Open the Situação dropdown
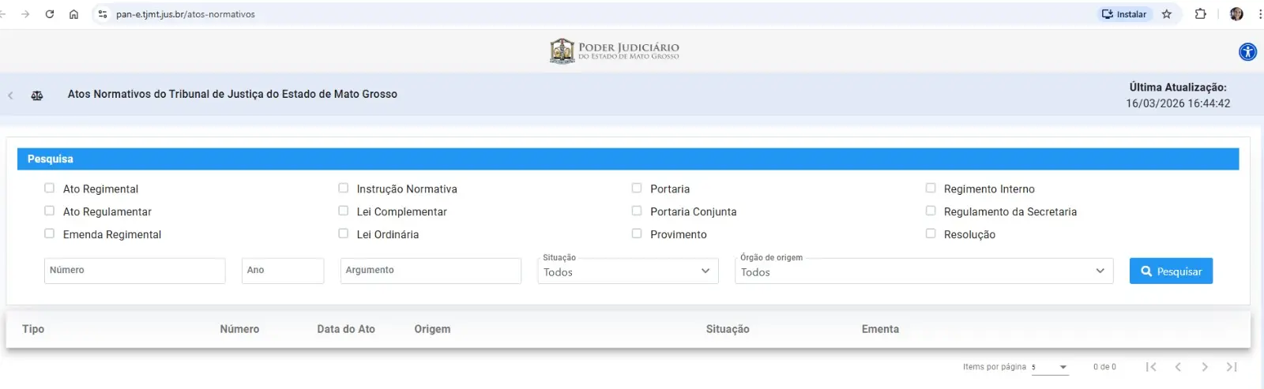Screen dimensions: 1264x389 pos(628,271)
